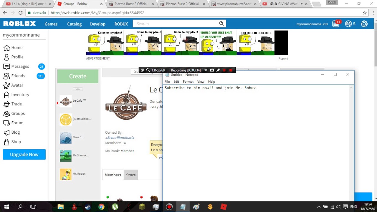Open owner xSenorIlluminatix profile link
Screen dimensions: 377x212
click(120, 138)
